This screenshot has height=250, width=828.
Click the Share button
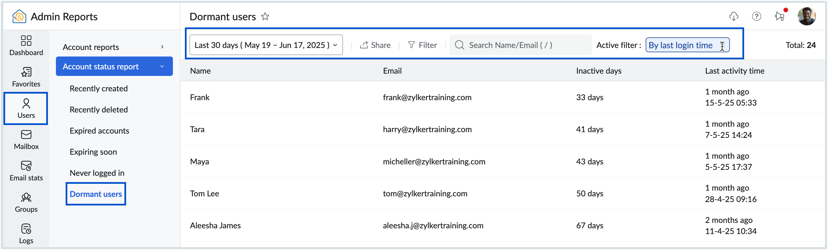[375, 45]
